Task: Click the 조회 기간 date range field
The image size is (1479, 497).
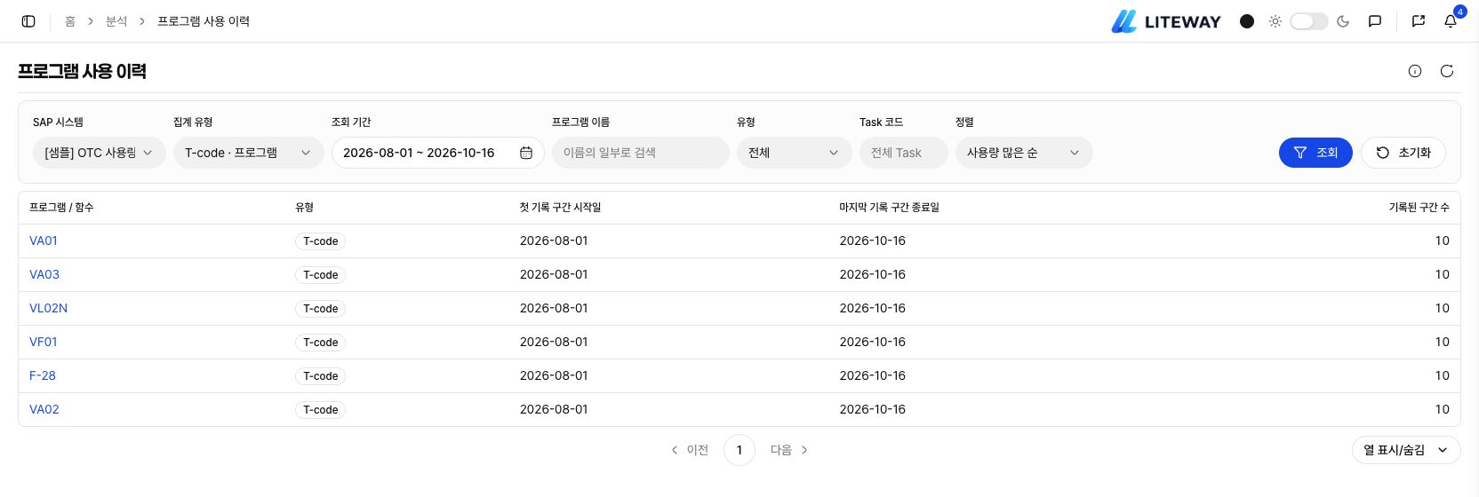Action: tap(438, 153)
